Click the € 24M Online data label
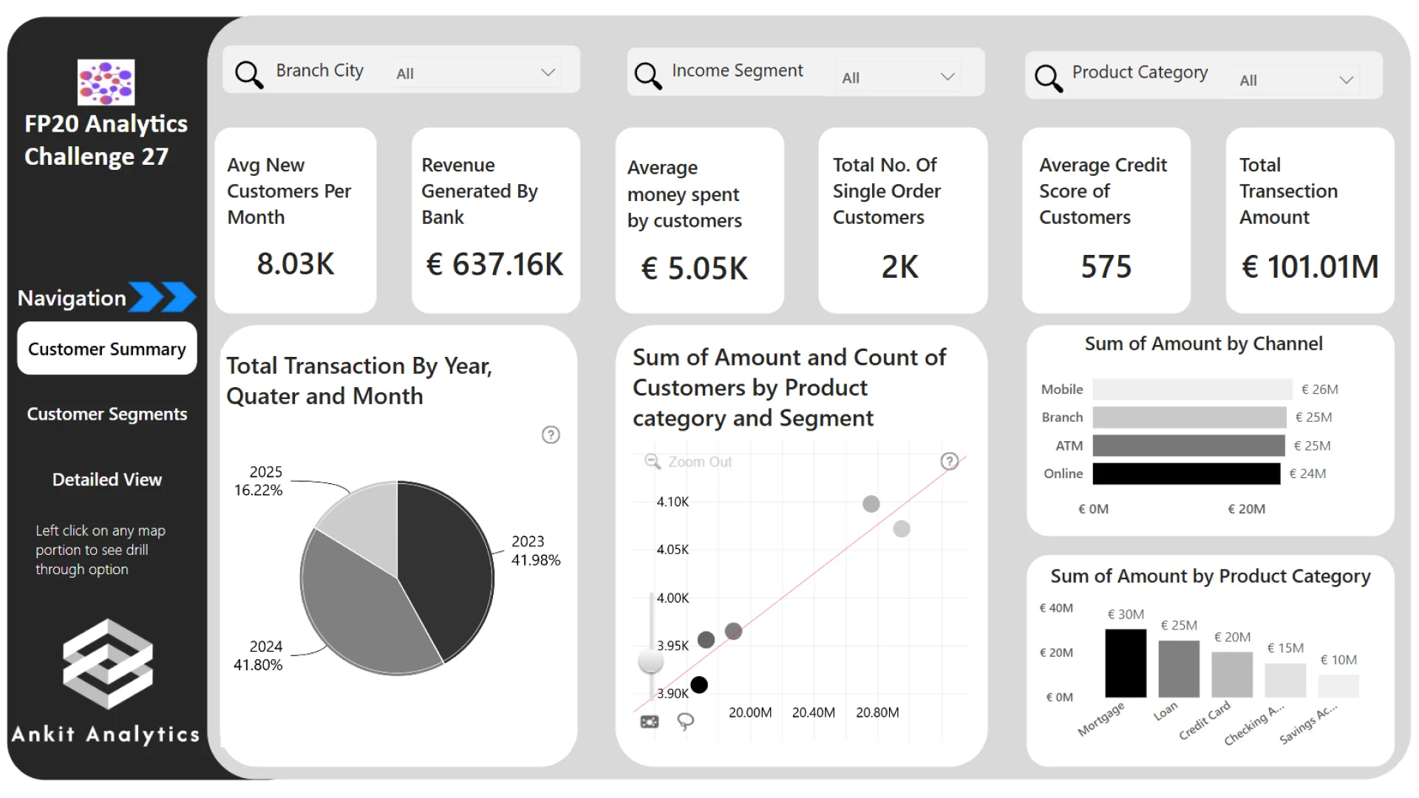The width and height of the screenshot is (1419, 798). point(1307,474)
